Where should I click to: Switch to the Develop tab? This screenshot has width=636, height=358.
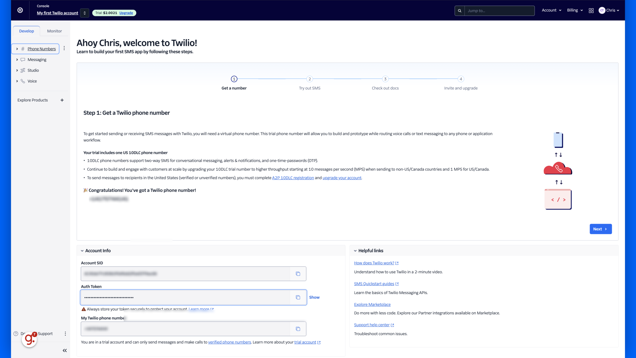click(26, 31)
